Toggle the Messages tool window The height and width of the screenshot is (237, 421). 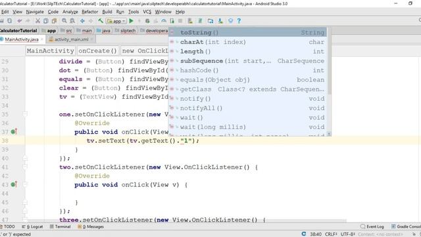91,226
